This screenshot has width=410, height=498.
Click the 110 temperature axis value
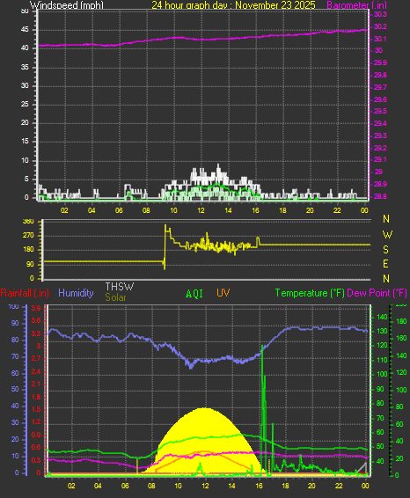pos(382,360)
